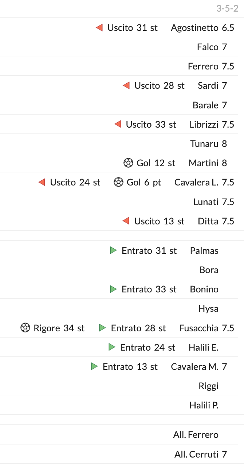
Task: Open substitute Hysa's row
Action: (x=208, y=309)
